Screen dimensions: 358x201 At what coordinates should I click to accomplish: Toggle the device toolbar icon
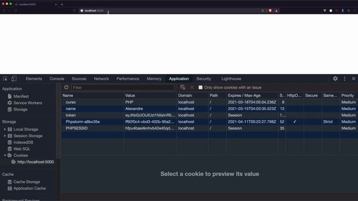point(14,79)
